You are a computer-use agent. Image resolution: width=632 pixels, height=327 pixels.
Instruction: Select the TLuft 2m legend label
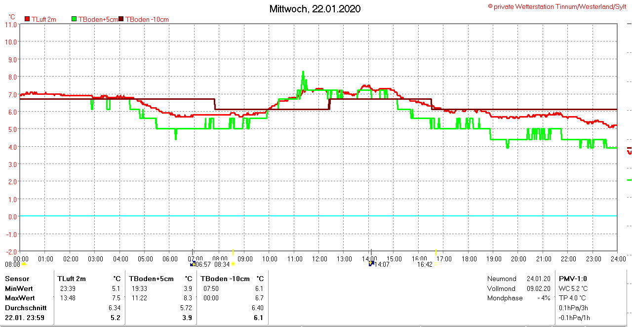pyautogui.click(x=43, y=19)
